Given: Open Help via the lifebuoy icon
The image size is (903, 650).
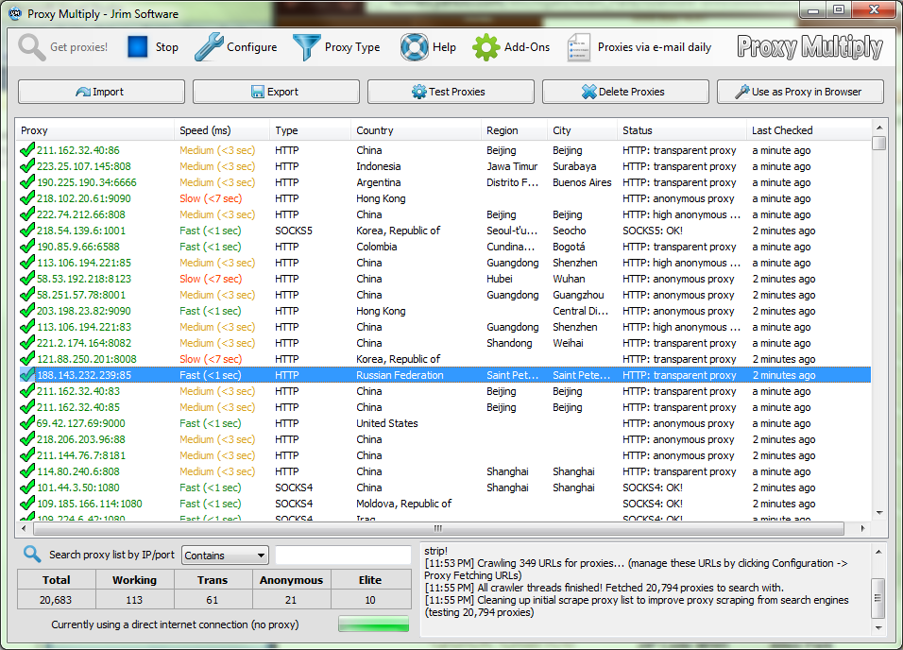Looking at the screenshot, I should [x=414, y=47].
